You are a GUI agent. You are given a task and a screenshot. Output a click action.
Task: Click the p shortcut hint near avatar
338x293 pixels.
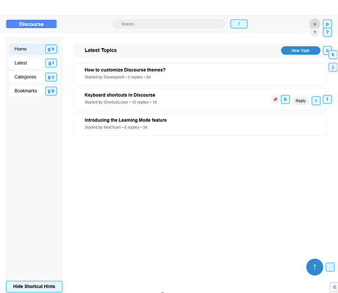coord(327,24)
